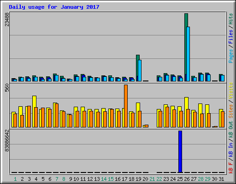The image size is (236, 184).
Task: Click the 8388642 axis value
Action: pyautogui.click(x=7, y=141)
